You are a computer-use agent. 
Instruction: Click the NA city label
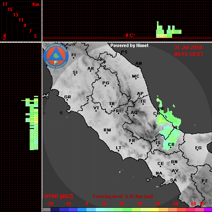click(x=159, y=173)
